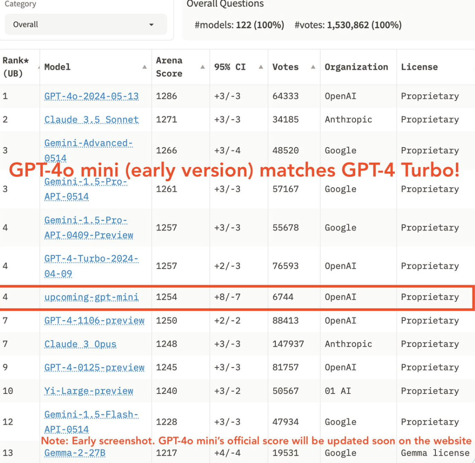Sort by Votes column arrow
This screenshot has width=475, height=463.
pos(313,67)
